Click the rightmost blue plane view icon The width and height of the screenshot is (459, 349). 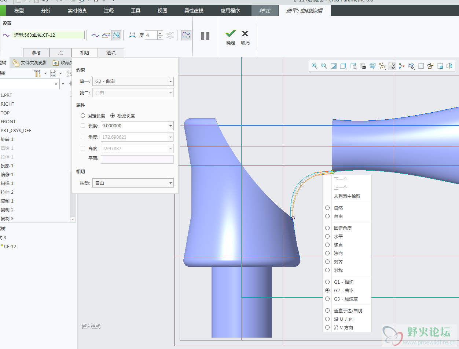pyautogui.click(x=449, y=66)
